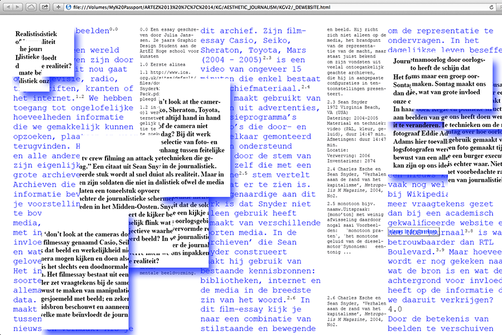Click the text "beelden te verschuiven"
Viewport: 502px width, 335px height.
click(x=441, y=329)
